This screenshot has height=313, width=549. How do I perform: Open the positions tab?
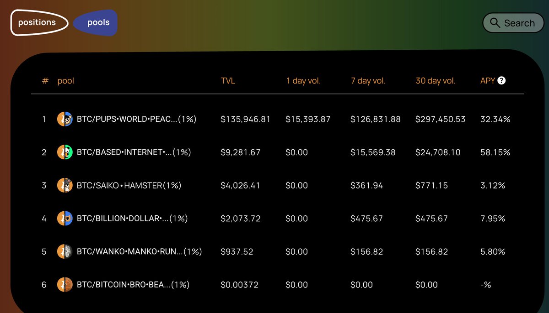pos(39,22)
